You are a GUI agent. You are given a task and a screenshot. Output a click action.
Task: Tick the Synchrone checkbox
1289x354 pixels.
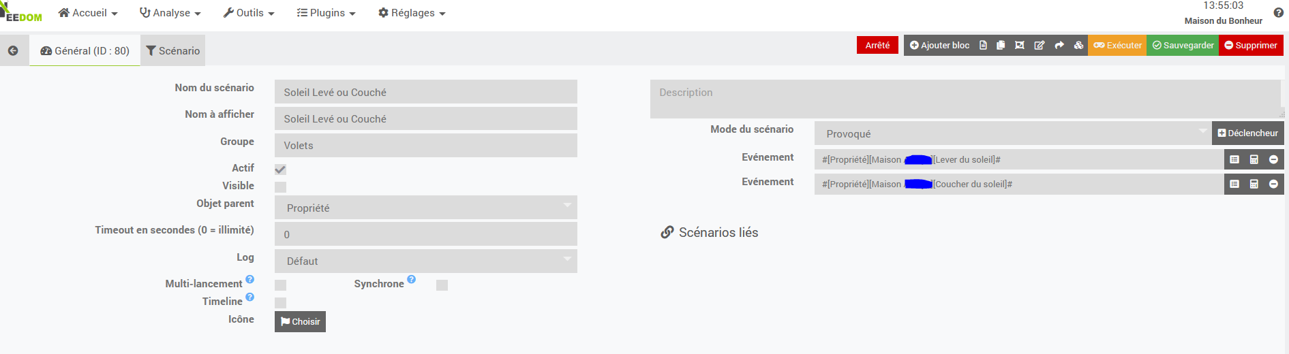click(x=442, y=285)
